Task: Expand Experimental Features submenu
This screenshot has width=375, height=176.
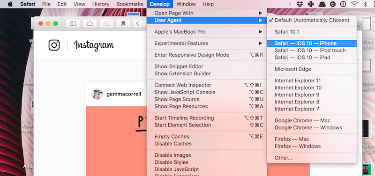Action: coord(207,44)
